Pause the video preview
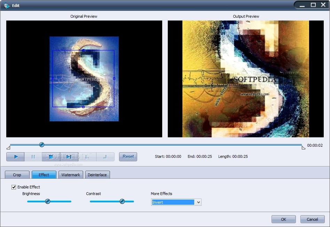Screen dimensions: 330x227 coord(33,157)
